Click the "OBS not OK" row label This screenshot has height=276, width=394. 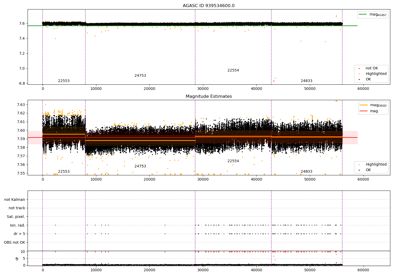pyautogui.click(x=15, y=242)
